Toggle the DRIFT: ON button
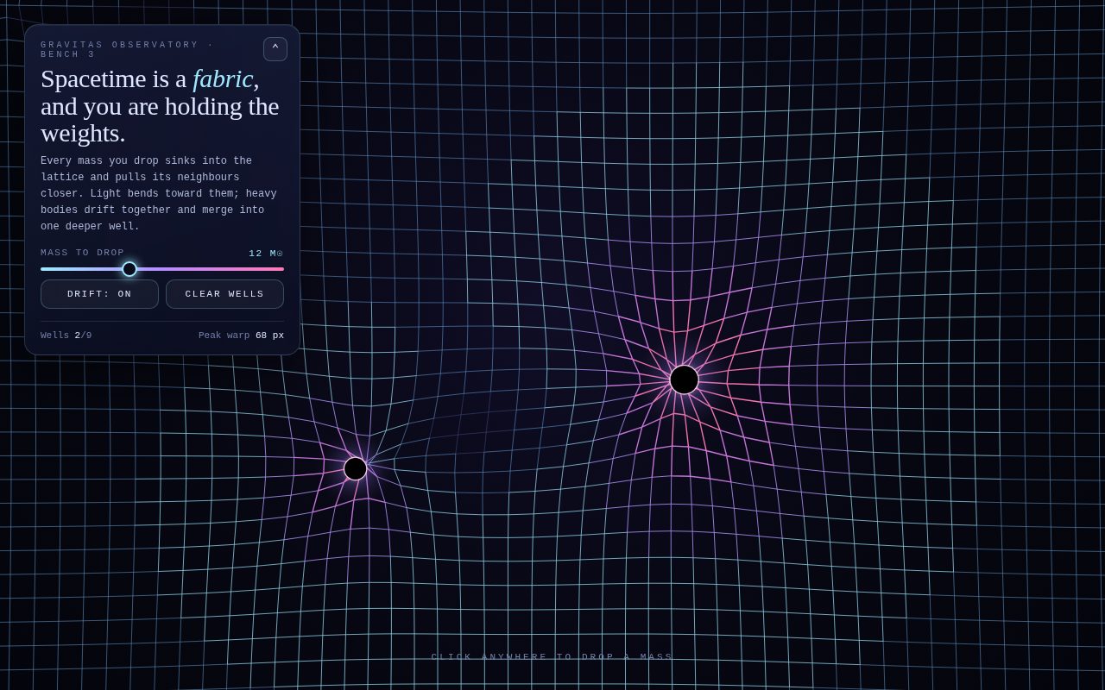The image size is (1105, 690). (x=99, y=294)
